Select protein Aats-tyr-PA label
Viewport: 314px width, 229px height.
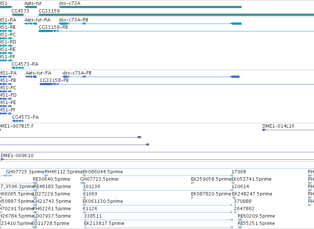[x=38, y=73]
